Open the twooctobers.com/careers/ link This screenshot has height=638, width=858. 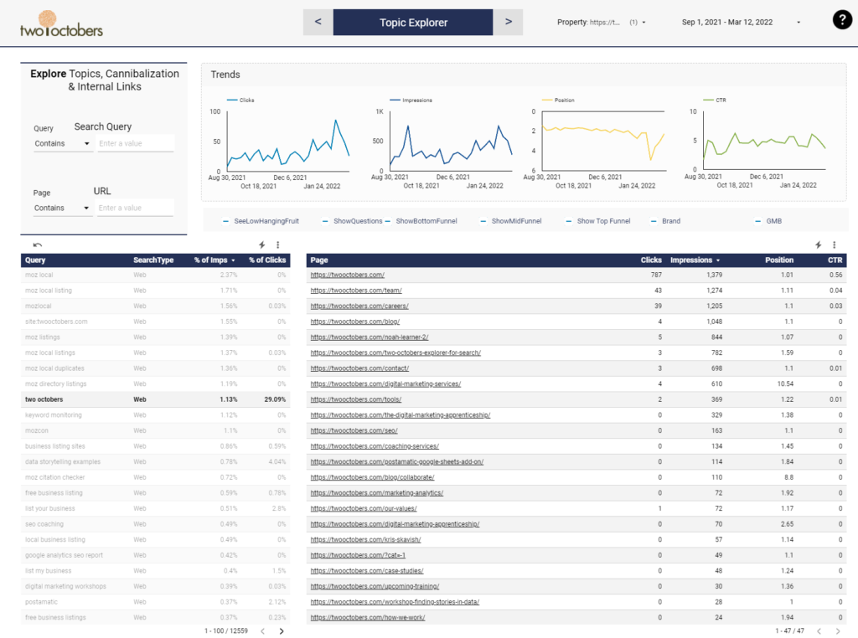pyautogui.click(x=359, y=306)
